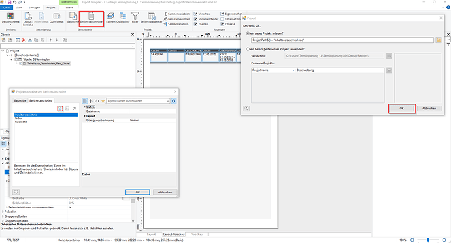Open the Filter tool
451x243 pixels.
[135, 18]
